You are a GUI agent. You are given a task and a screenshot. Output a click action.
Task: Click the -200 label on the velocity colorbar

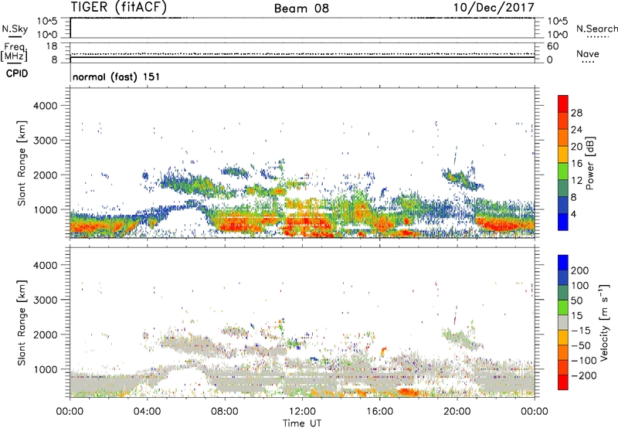(583, 375)
